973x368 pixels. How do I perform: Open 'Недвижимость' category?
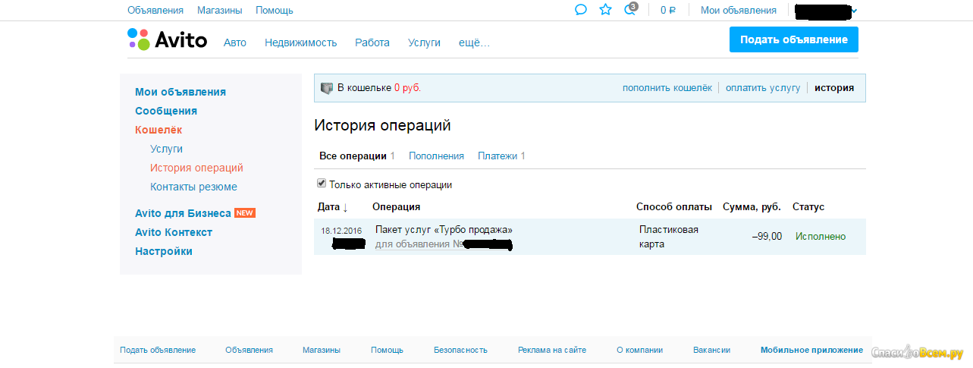coord(300,42)
